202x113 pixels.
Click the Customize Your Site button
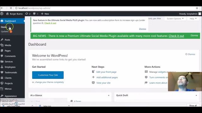[x=48, y=75]
